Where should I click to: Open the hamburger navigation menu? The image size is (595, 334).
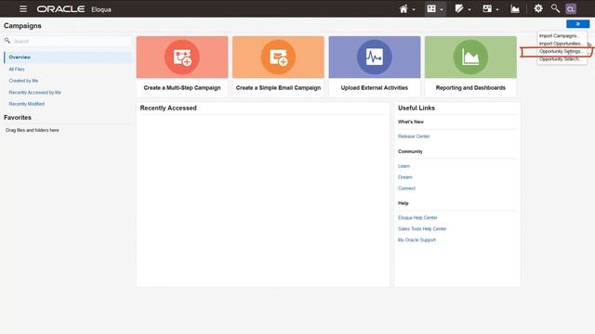pos(23,8)
